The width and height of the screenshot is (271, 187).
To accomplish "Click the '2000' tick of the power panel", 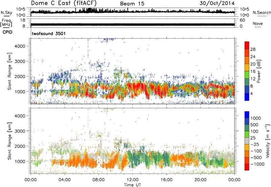I will pyautogui.click(x=20, y=76).
